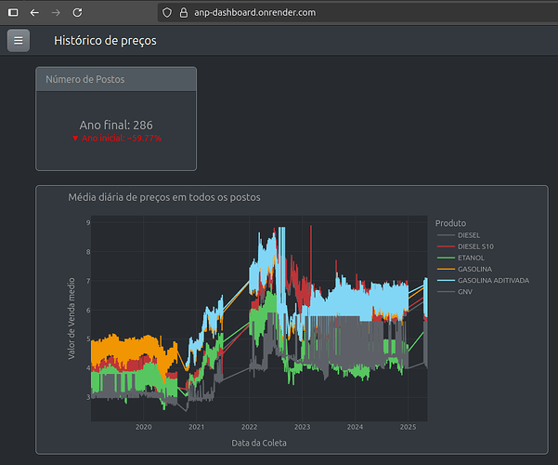Open the browser sidebar panel icon

point(13,13)
